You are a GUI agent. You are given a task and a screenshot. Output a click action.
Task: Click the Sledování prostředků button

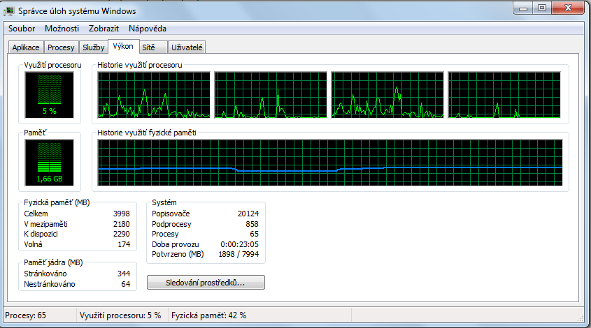coord(206,283)
